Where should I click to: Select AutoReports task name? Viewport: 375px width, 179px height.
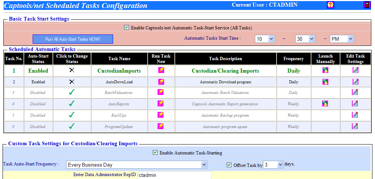pyautogui.click(x=119, y=104)
